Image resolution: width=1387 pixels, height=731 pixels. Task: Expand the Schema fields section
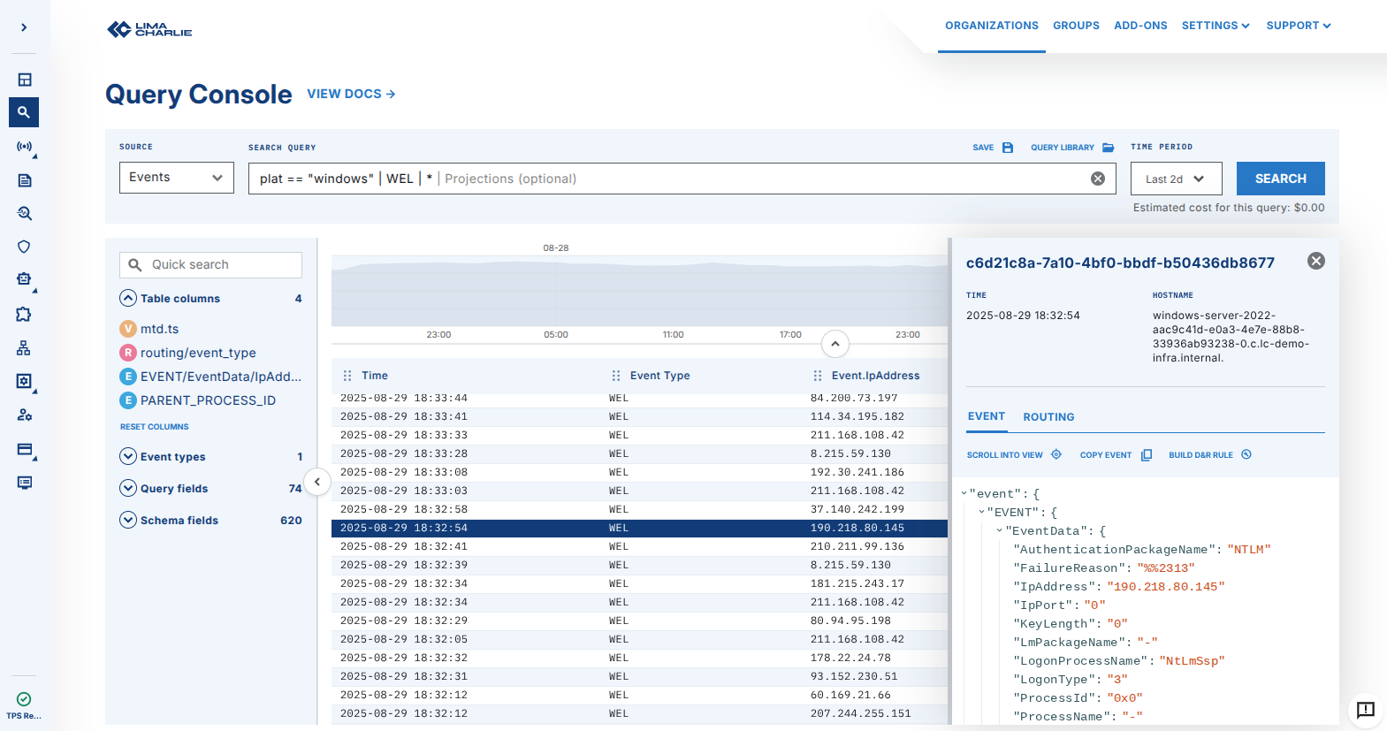128,521
